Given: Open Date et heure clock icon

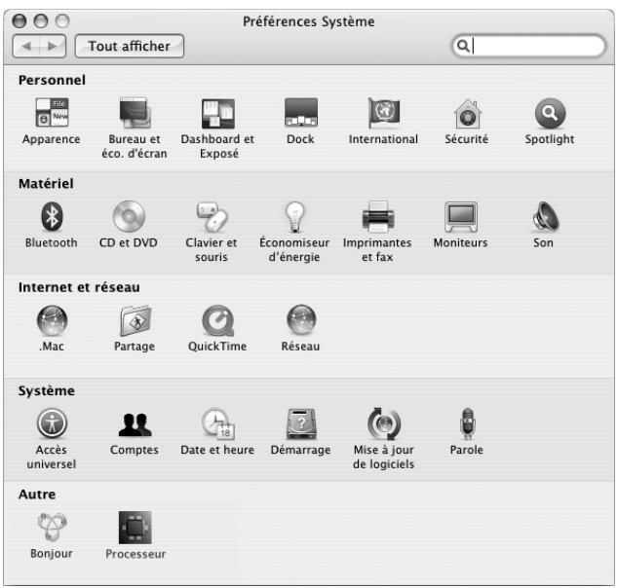Looking at the screenshot, I should pos(218,423).
